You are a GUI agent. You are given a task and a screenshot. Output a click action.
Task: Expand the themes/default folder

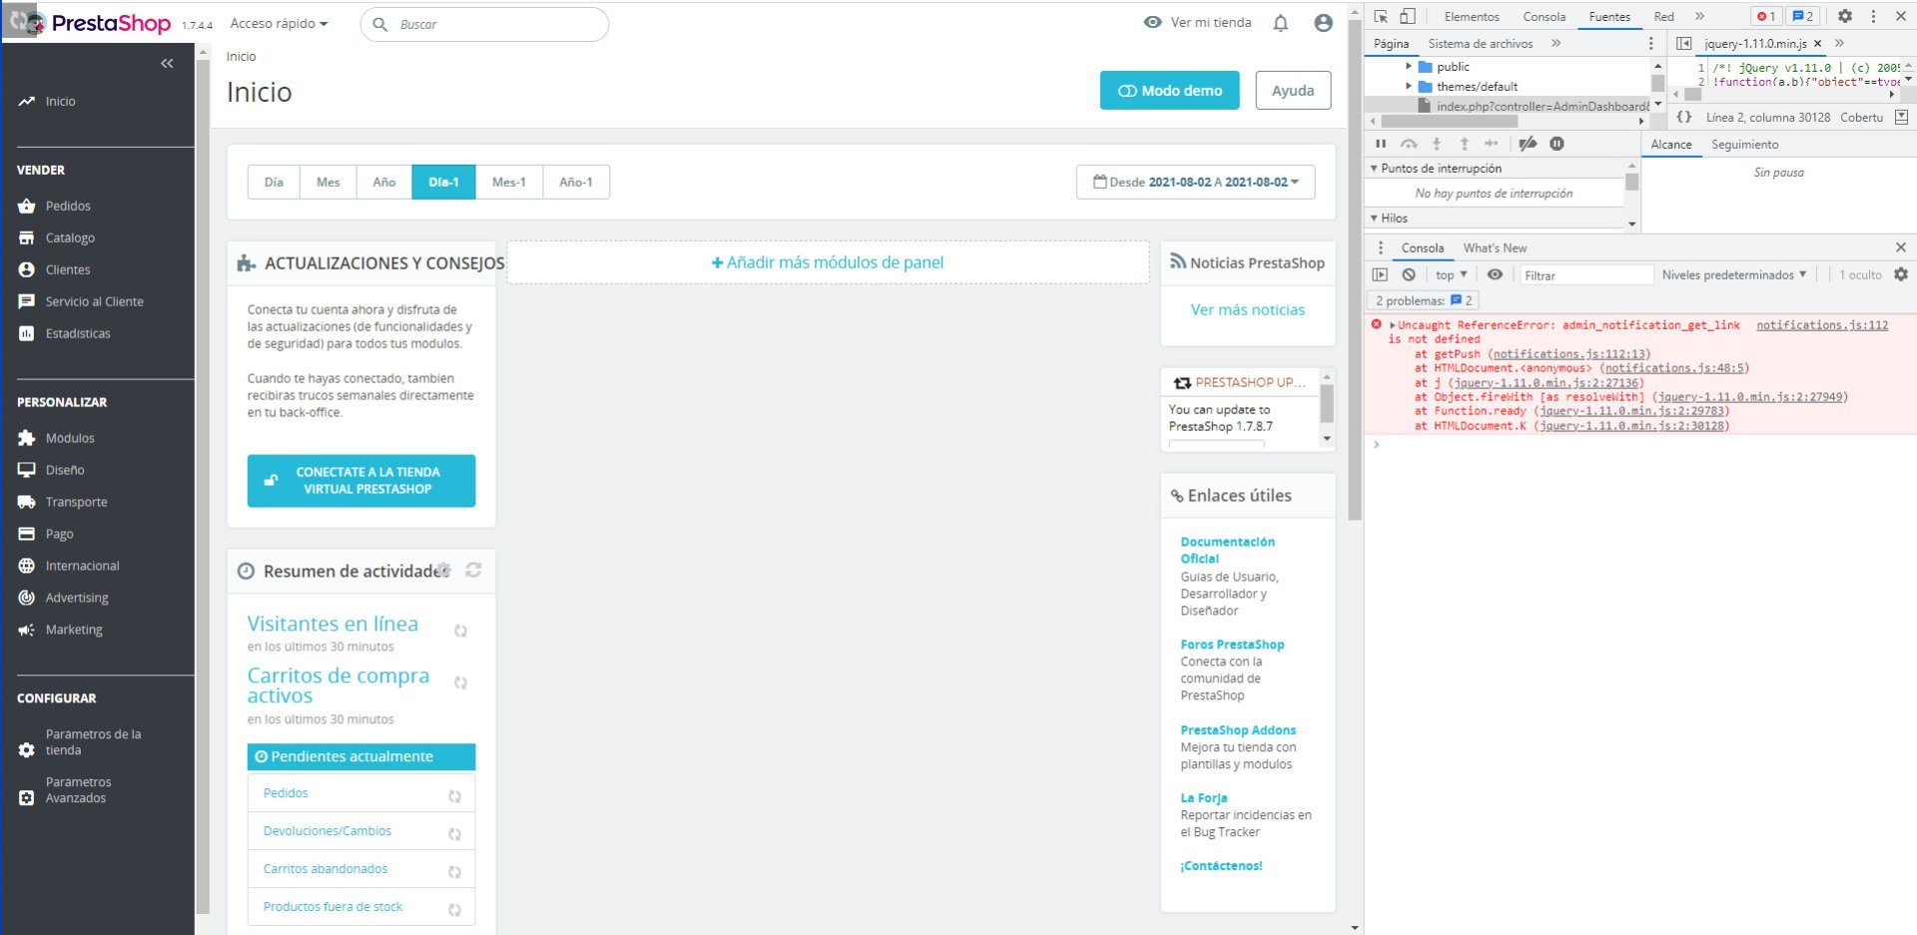pos(1409,86)
